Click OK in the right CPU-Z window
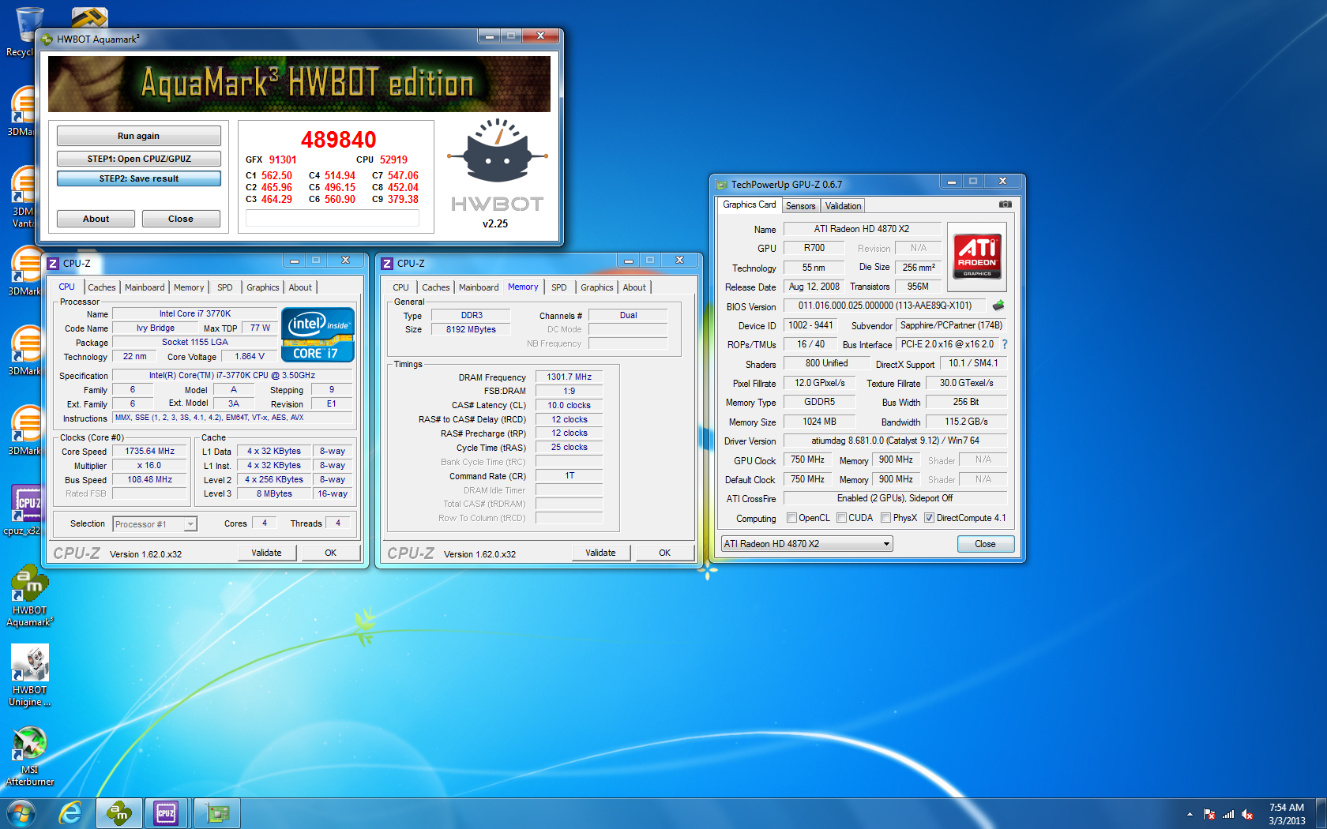Screen dimensions: 1327x829 [665, 553]
